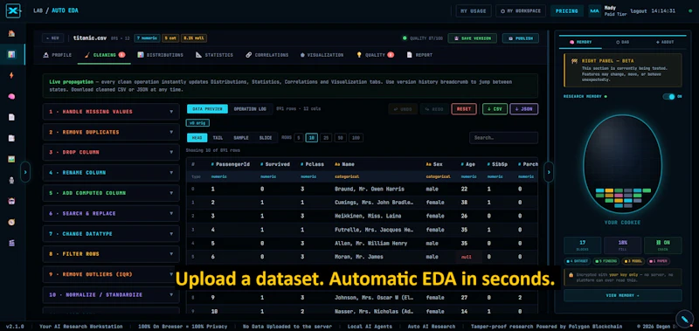The height and width of the screenshot is (331, 699).
Task: Click the Statistics tab ruler icon
Action: (x=199, y=55)
